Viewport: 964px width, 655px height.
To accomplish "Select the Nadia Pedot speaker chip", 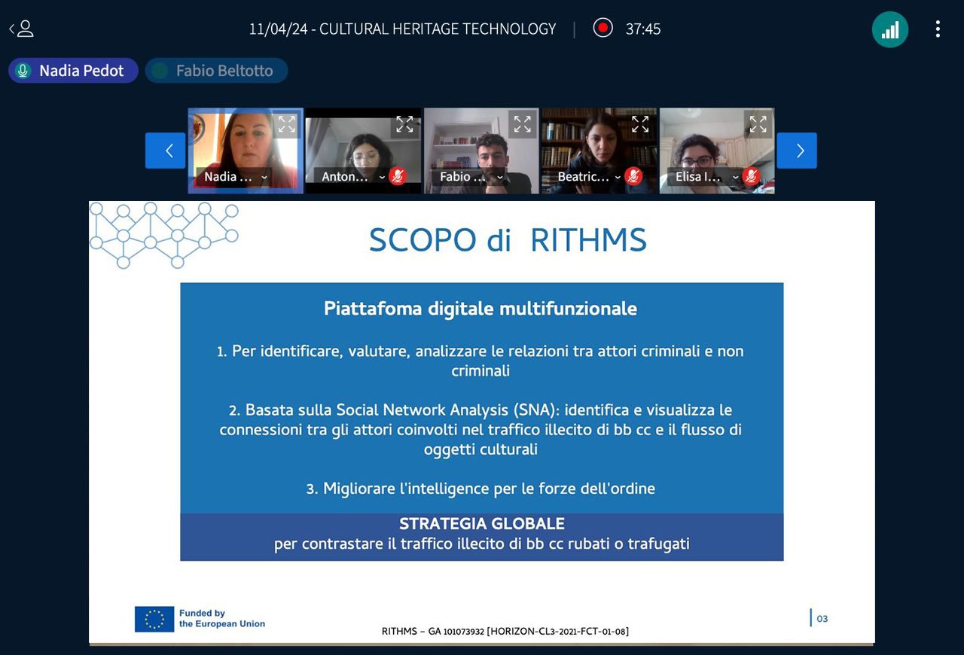I will 73,71.
